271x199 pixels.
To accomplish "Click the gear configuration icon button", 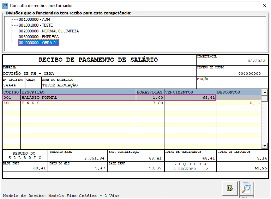I will tap(230, 188).
